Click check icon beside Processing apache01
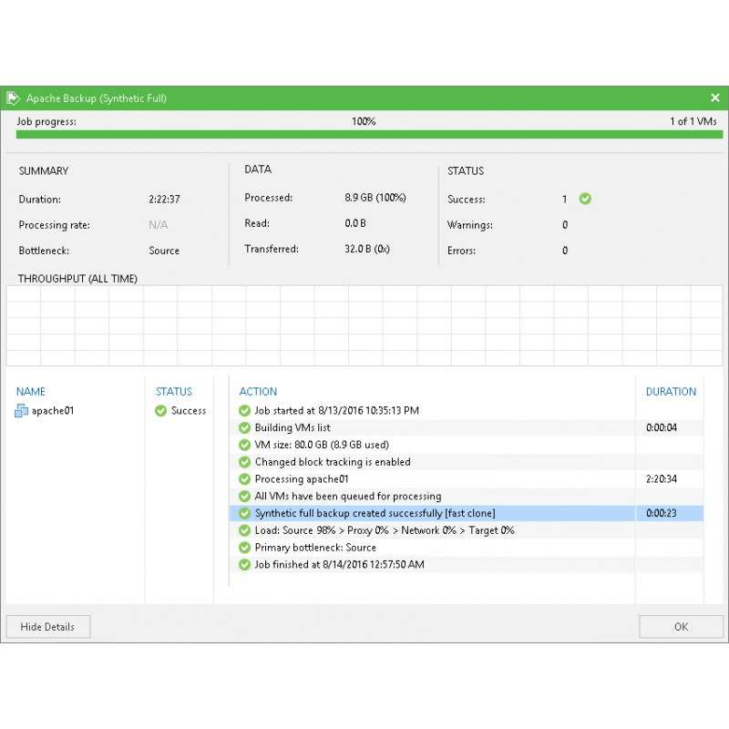This screenshot has height=729, width=729. (x=244, y=479)
